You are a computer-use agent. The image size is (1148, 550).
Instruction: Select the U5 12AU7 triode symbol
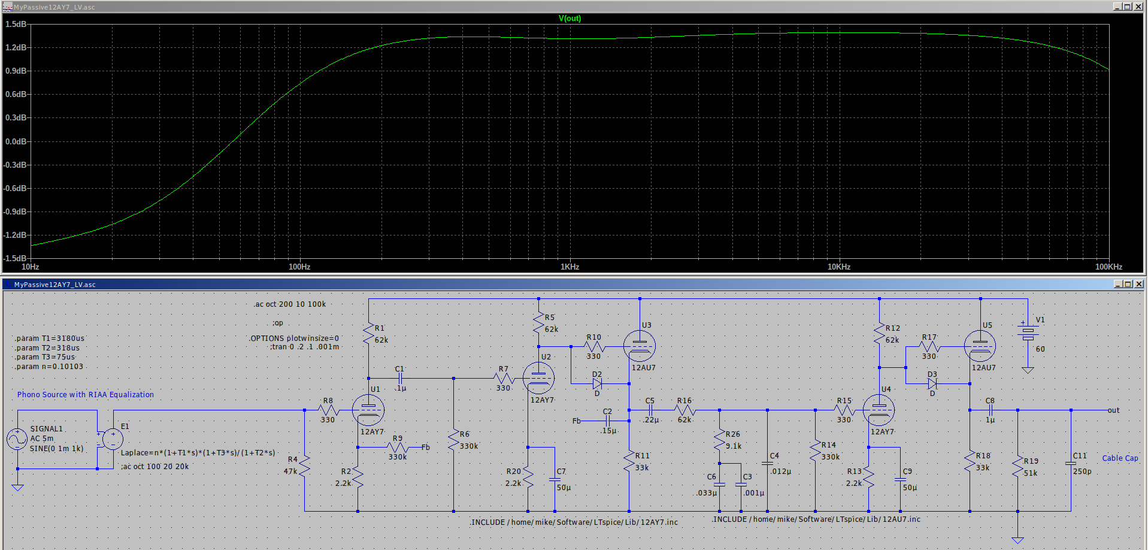click(x=980, y=346)
